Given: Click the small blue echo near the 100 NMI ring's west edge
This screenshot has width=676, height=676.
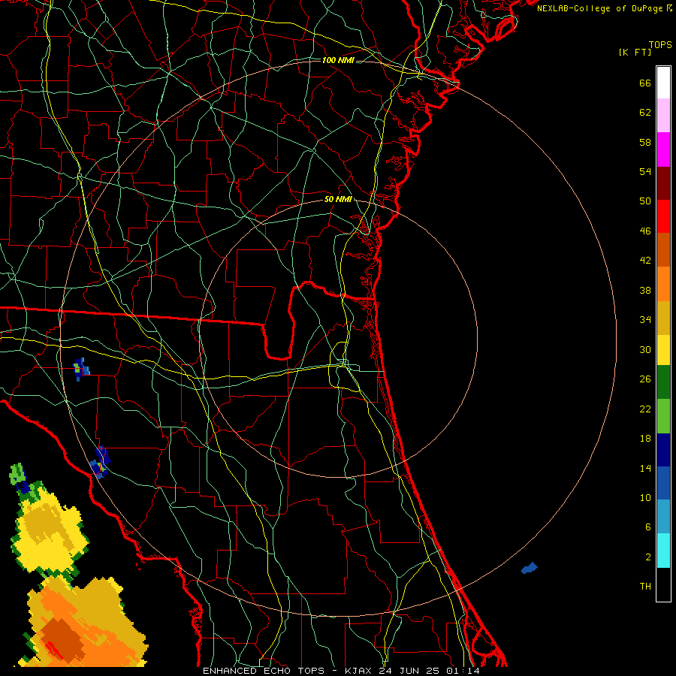Looking at the screenshot, I should point(81,369).
